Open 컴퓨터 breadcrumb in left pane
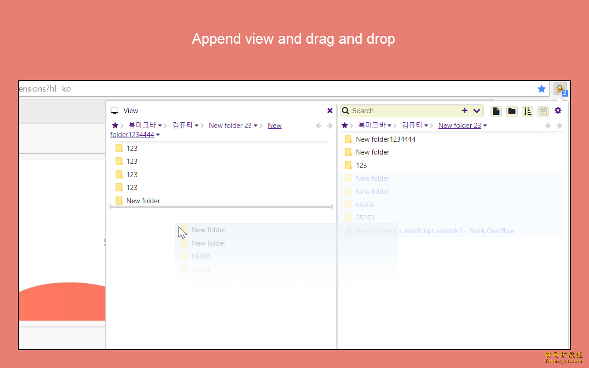589x368 pixels. click(x=183, y=125)
